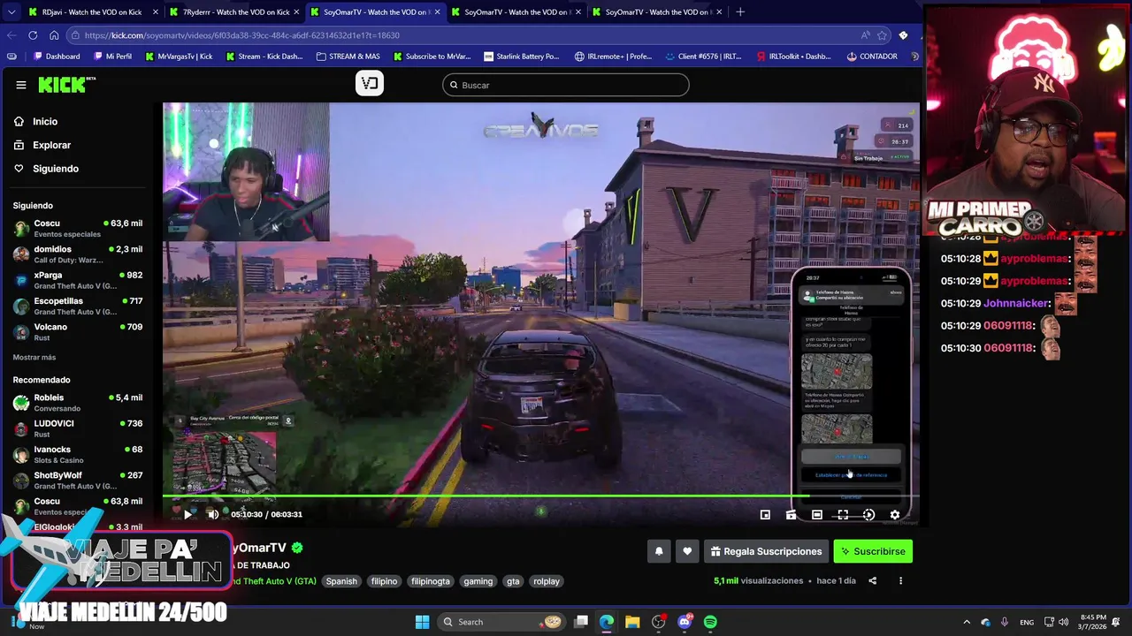Open the Dashboard bookmark

click(57, 56)
